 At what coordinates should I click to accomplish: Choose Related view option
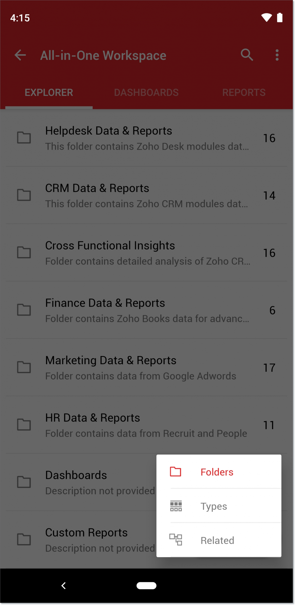point(217,541)
